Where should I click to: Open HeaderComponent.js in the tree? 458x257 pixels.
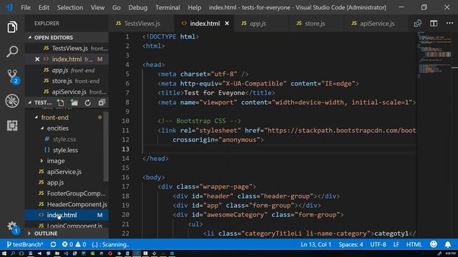[67, 204]
